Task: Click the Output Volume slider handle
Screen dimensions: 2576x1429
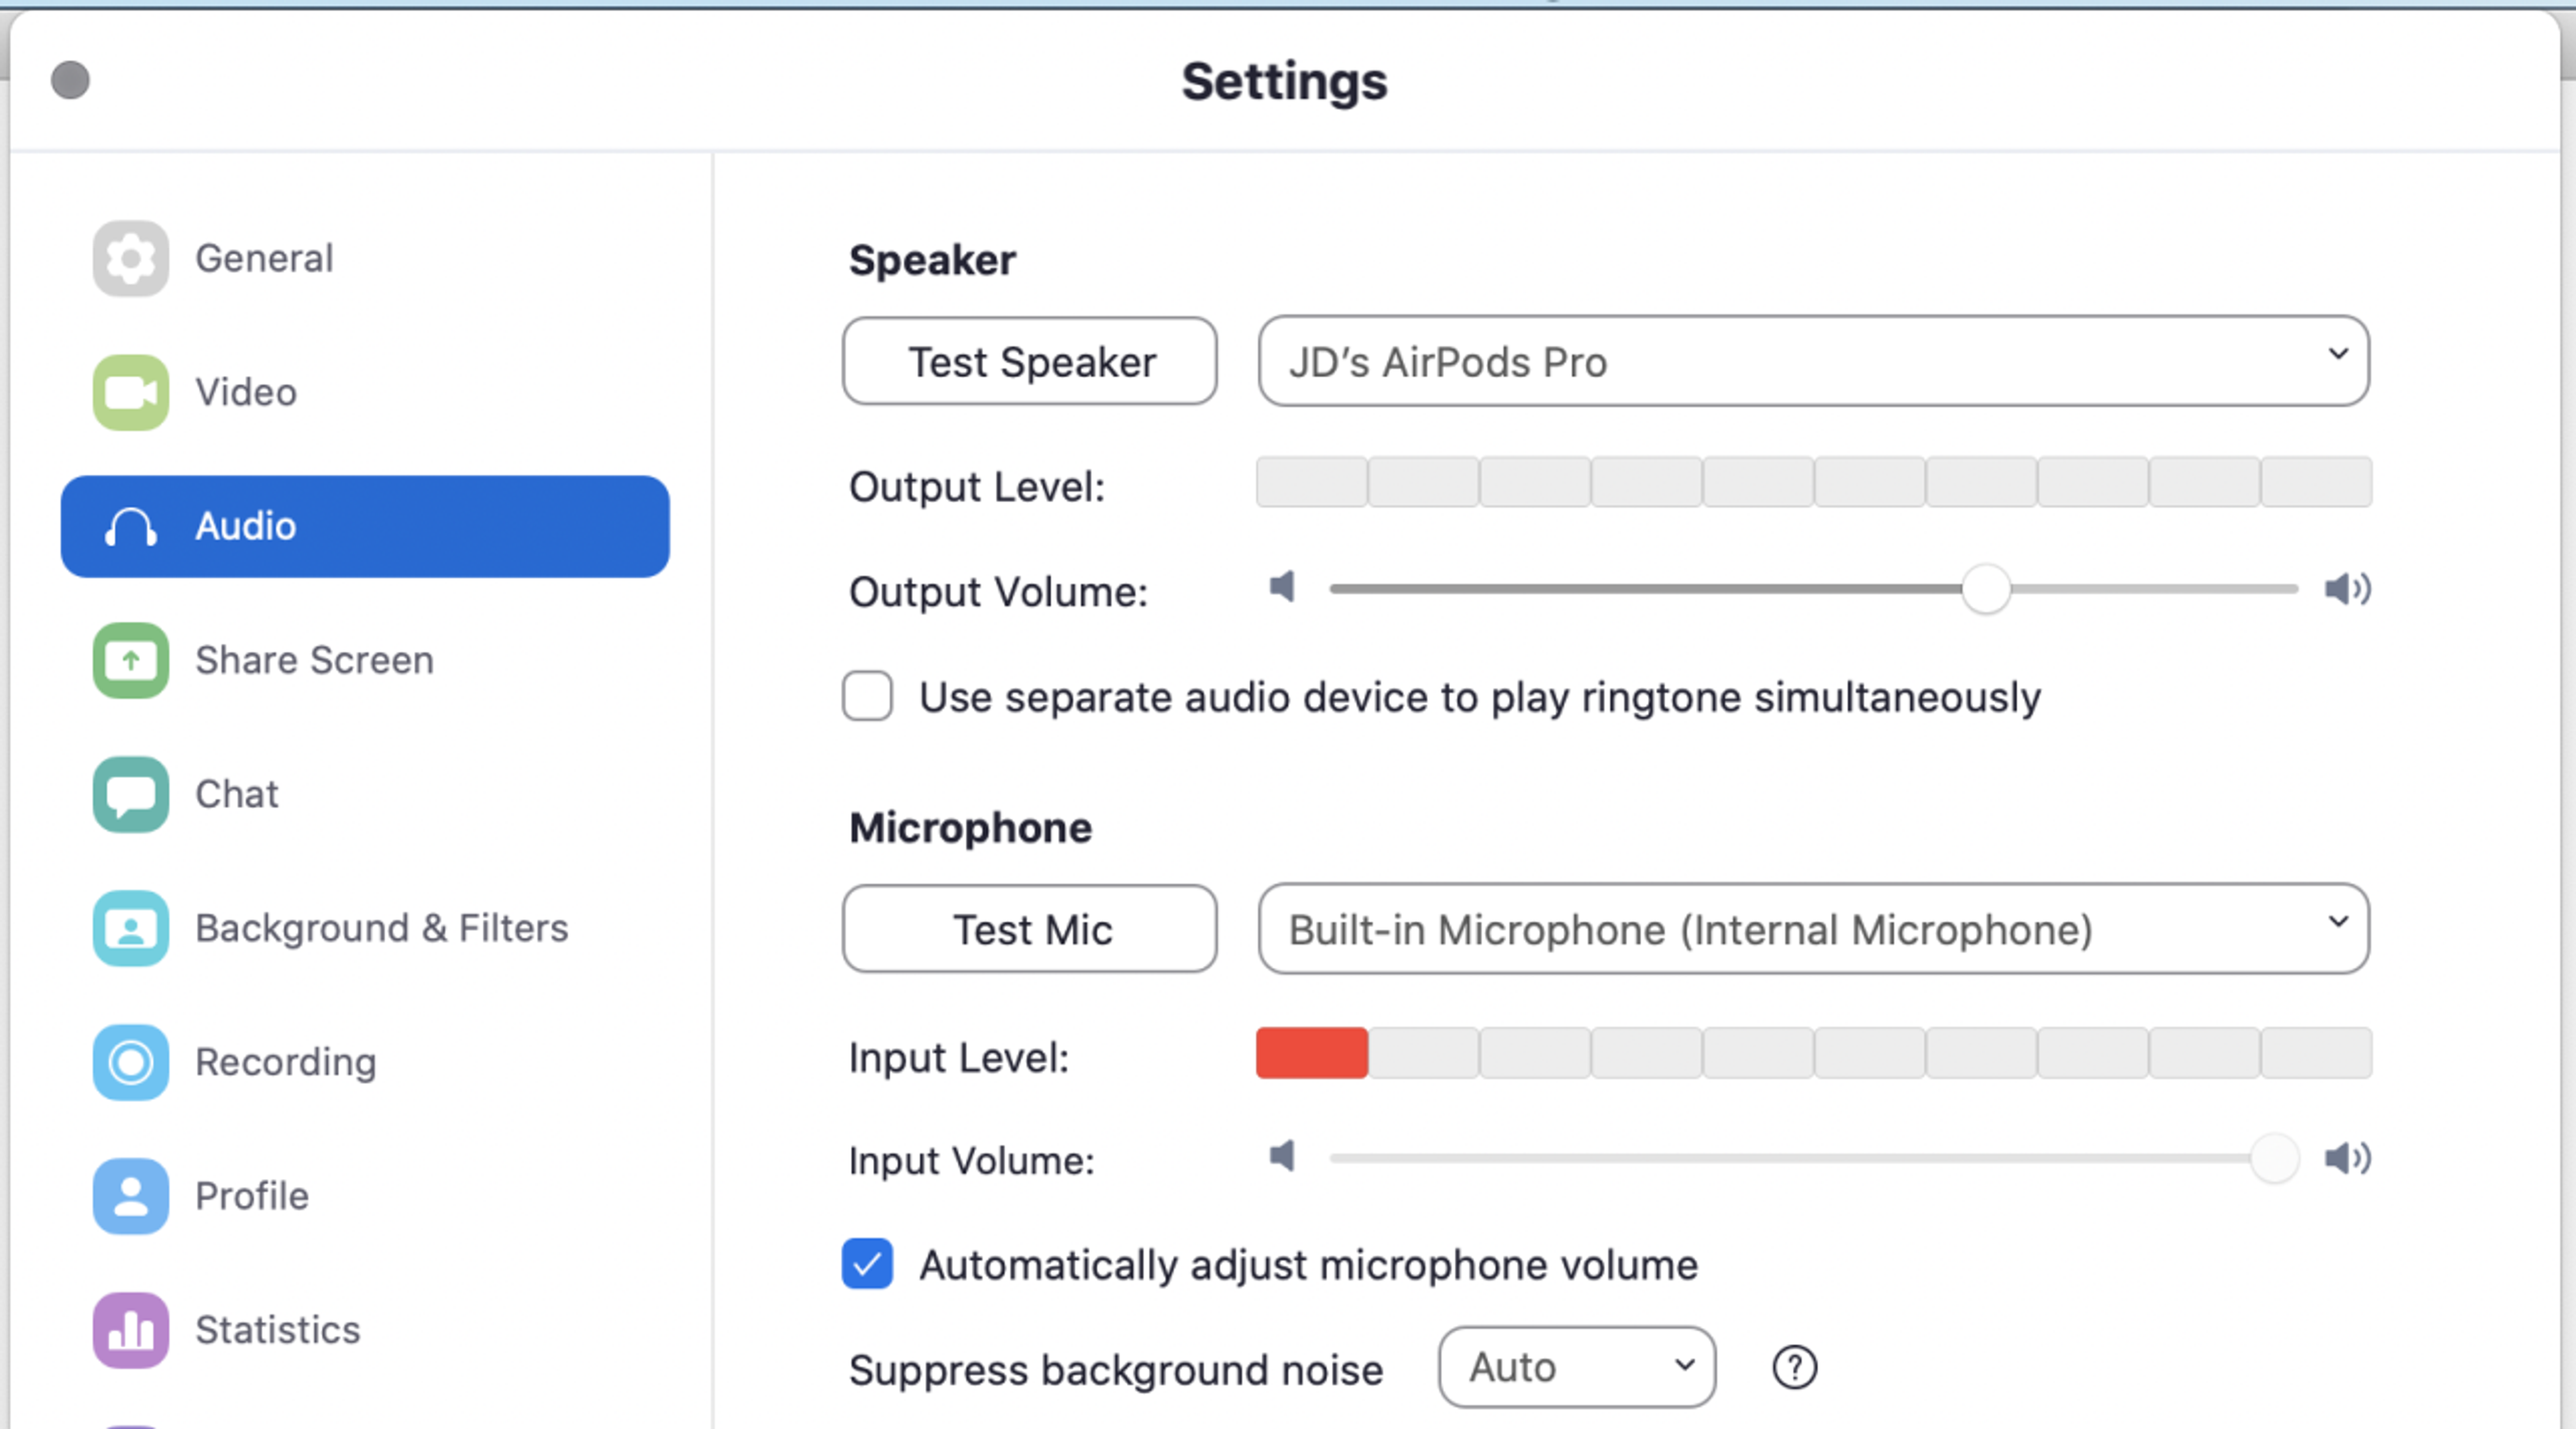Action: 1985,589
